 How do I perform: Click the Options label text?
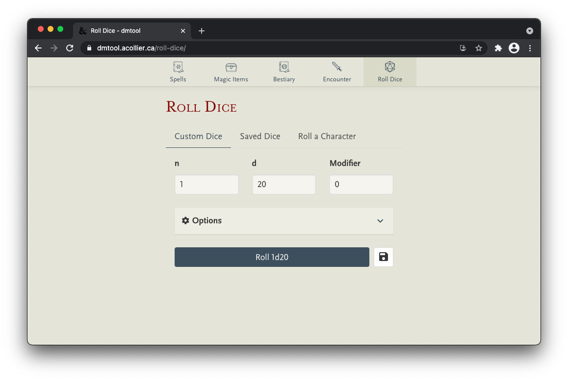(x=207, y=221)
